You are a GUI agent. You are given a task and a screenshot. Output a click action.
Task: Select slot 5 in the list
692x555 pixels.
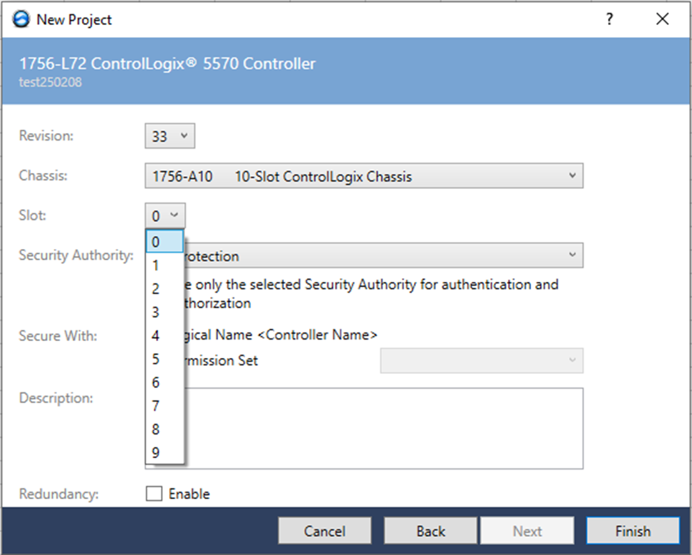point(165,359)
